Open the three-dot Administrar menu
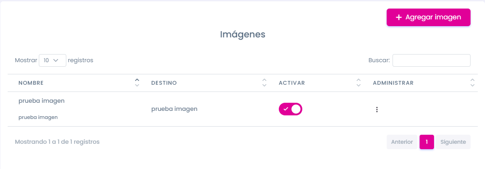485x169 pixels. coord(377,110)
